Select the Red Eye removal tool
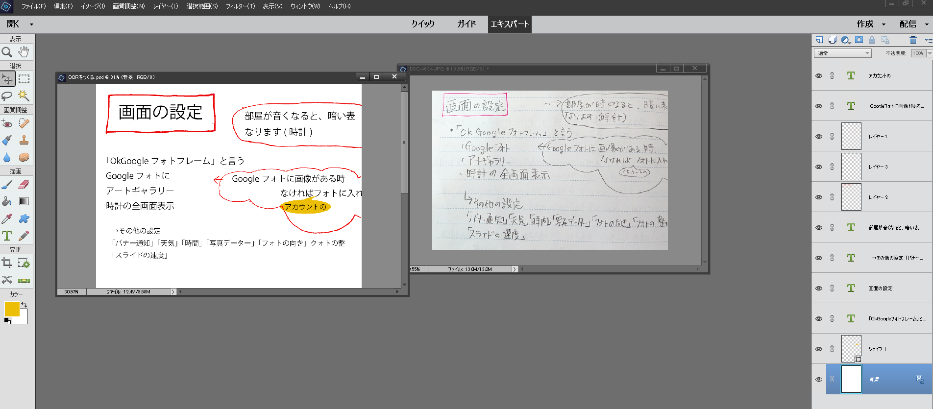The width and height of the screenshot is (933, 409). coord(7,123)
